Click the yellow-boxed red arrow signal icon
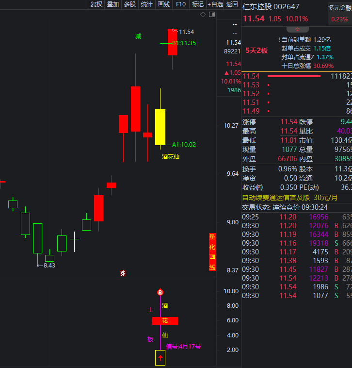 point(160,357)
